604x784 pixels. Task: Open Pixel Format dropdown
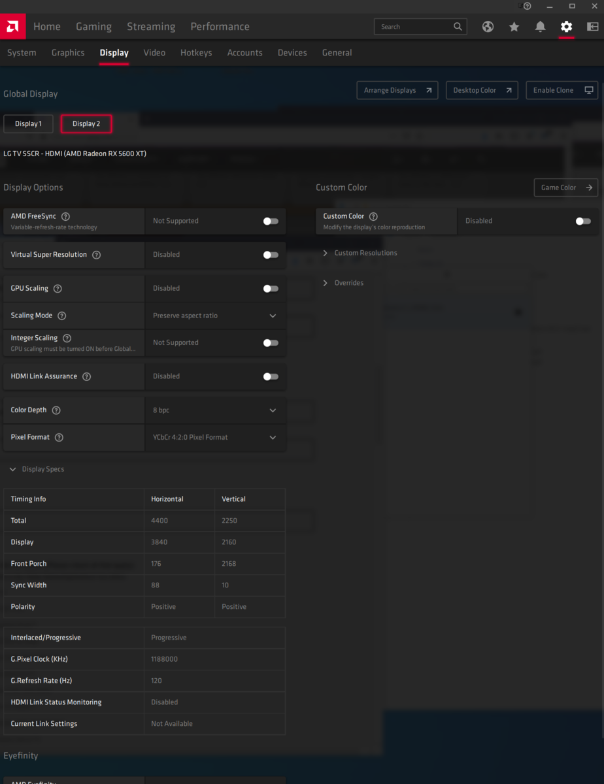tap(215, 437)
